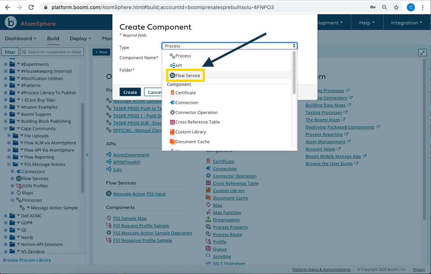Open the Deploy tab menu
The image size is (431, 274).
pyautogui.click(x=80, y=38)
